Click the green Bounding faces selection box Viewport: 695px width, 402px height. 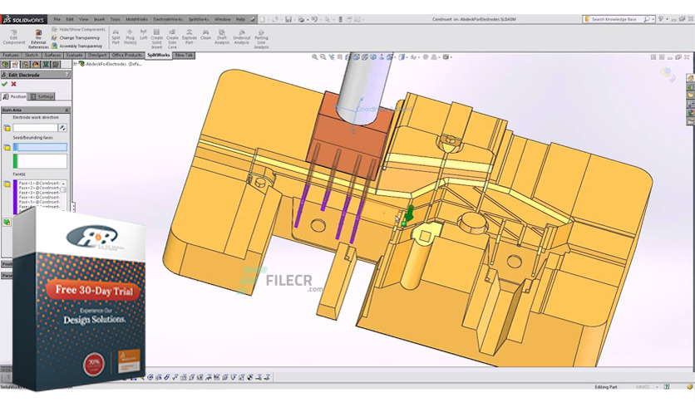coord(41,160)
